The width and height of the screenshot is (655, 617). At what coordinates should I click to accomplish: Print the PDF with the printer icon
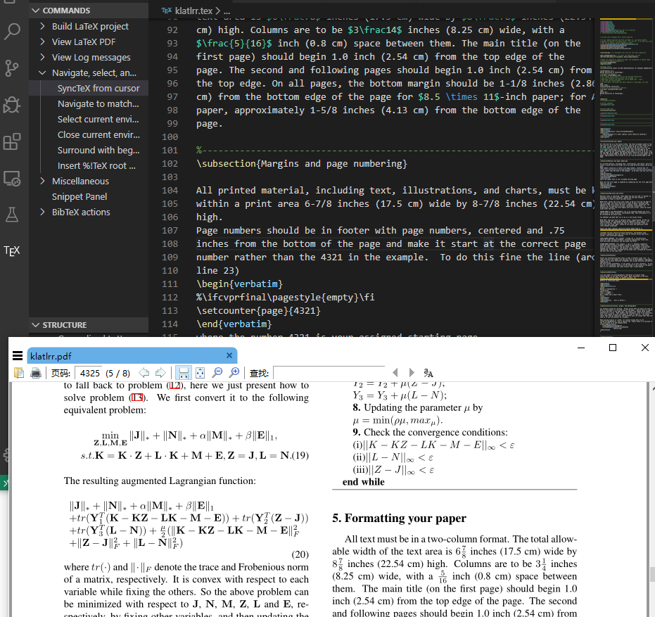[x=35, y=373]
